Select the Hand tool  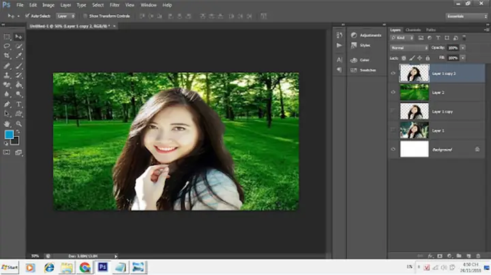click(7, 124)
